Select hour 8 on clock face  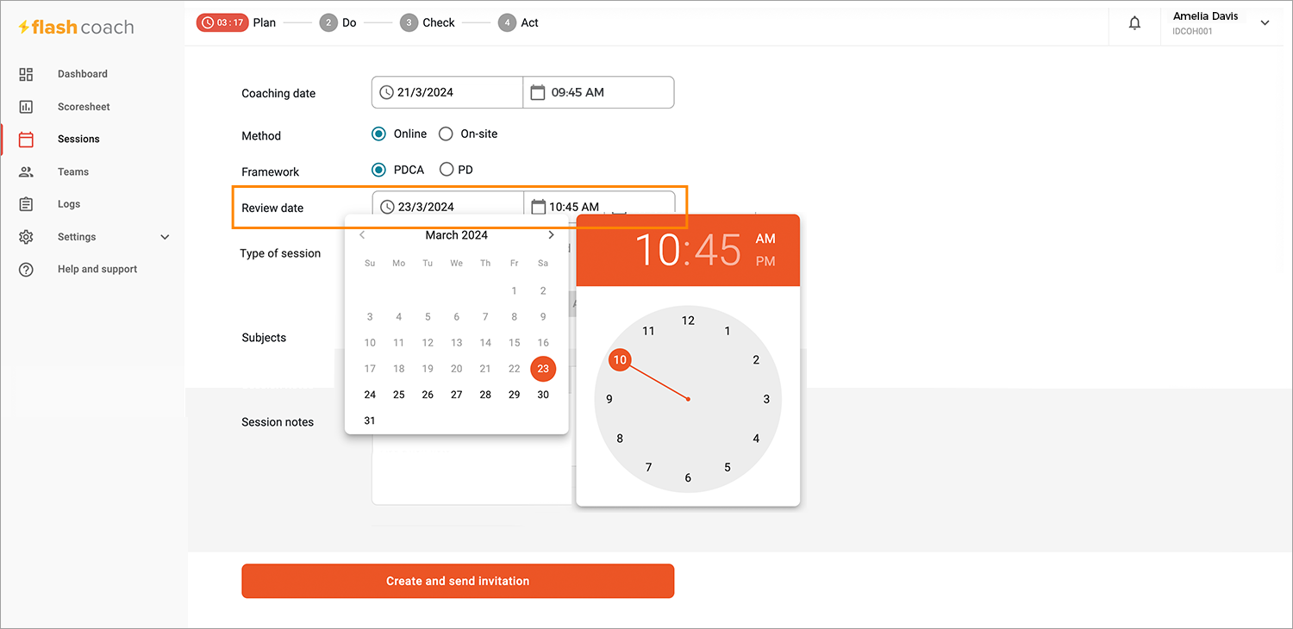pos(620,439)
